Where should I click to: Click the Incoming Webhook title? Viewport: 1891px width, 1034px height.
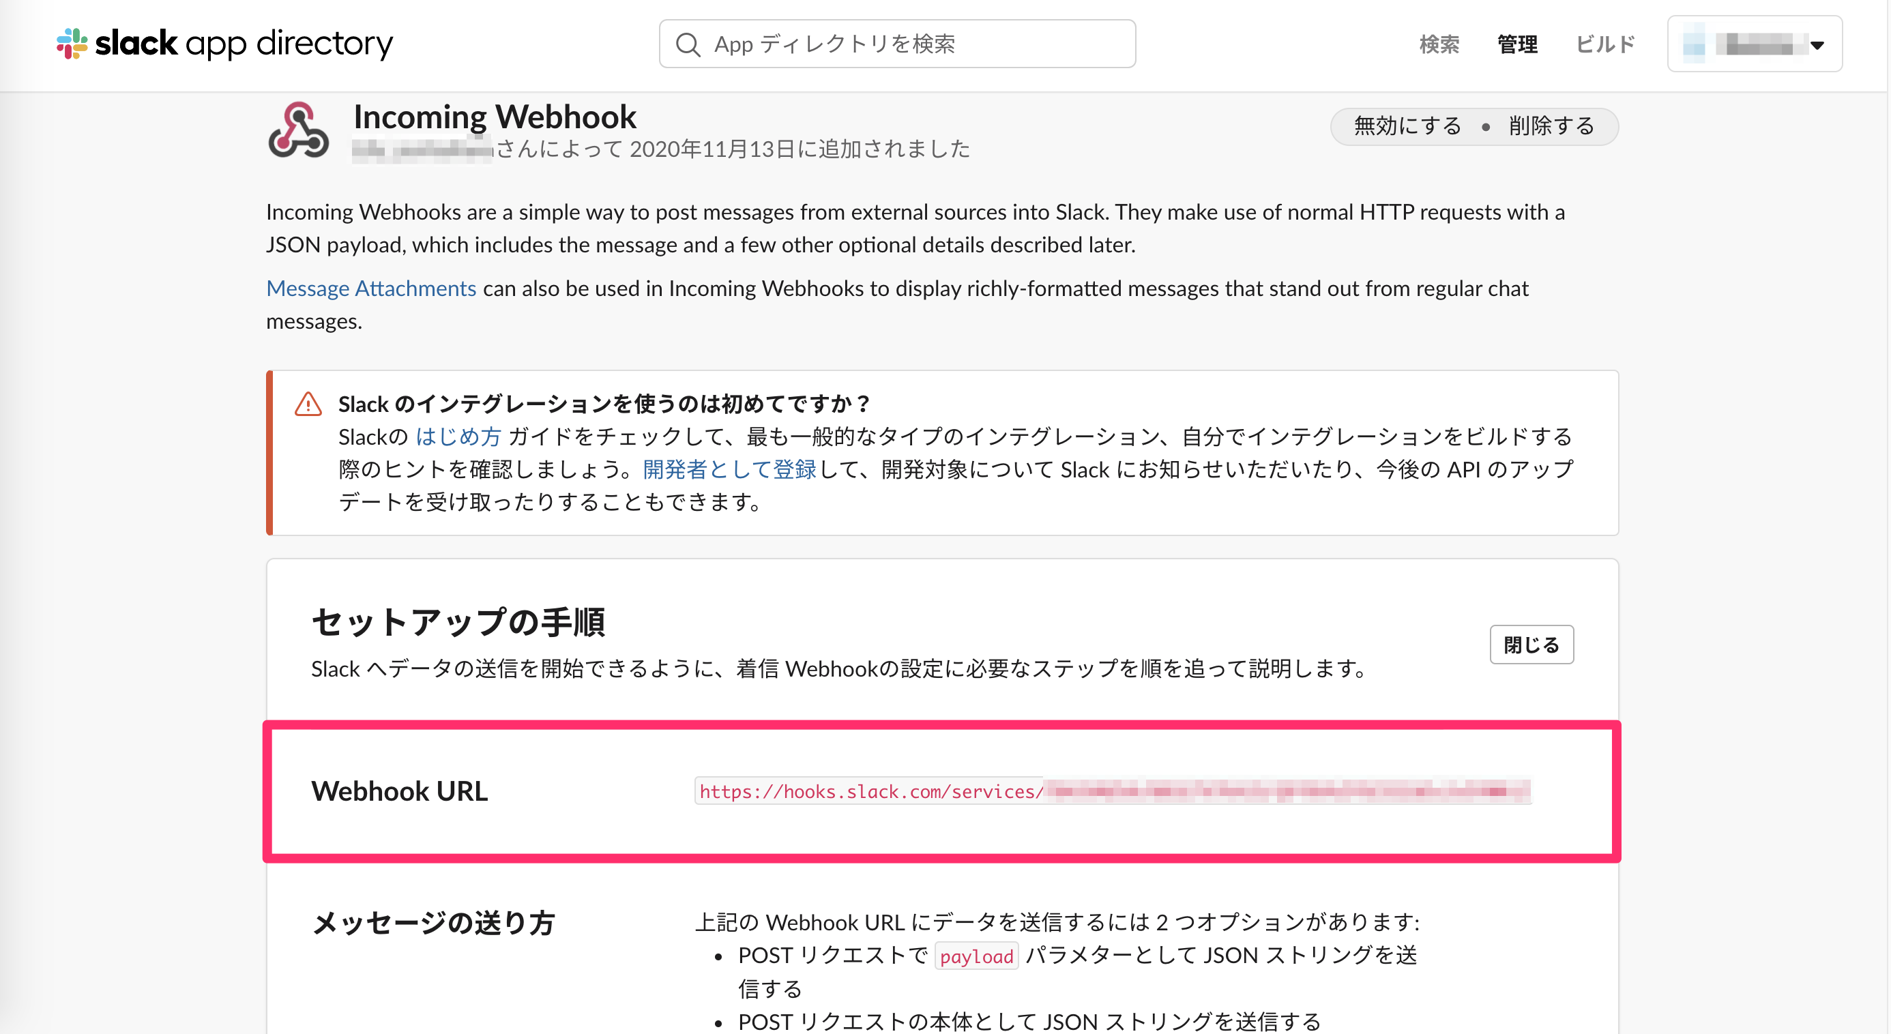(x=495, y=117)
